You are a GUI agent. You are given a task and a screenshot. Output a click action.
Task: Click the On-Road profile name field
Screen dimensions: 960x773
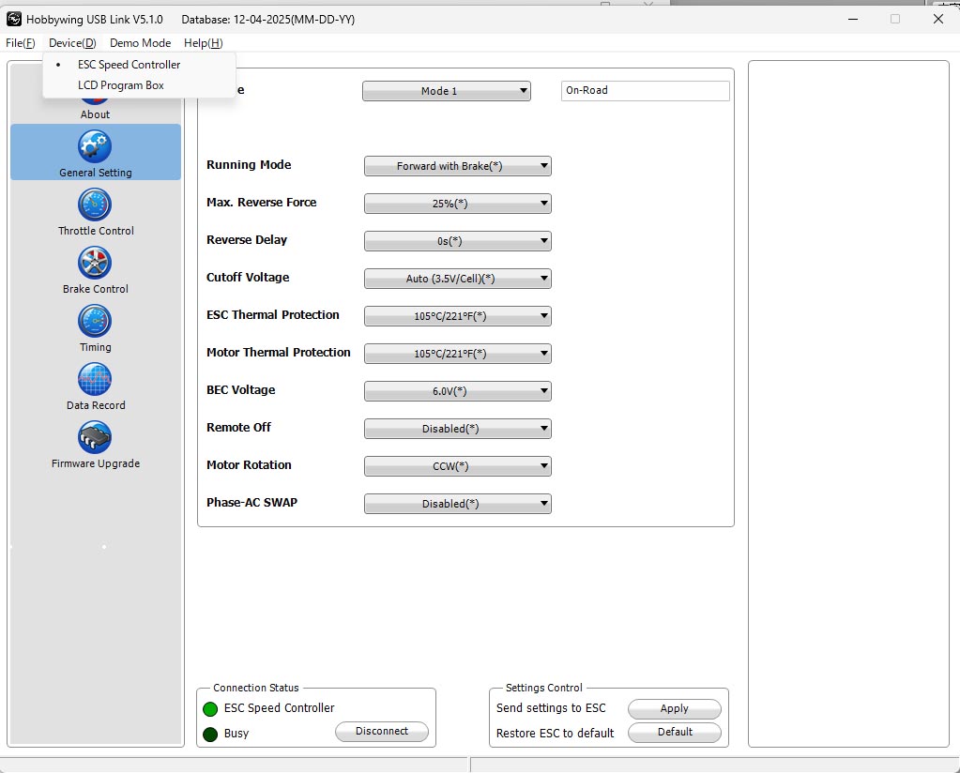645,91
